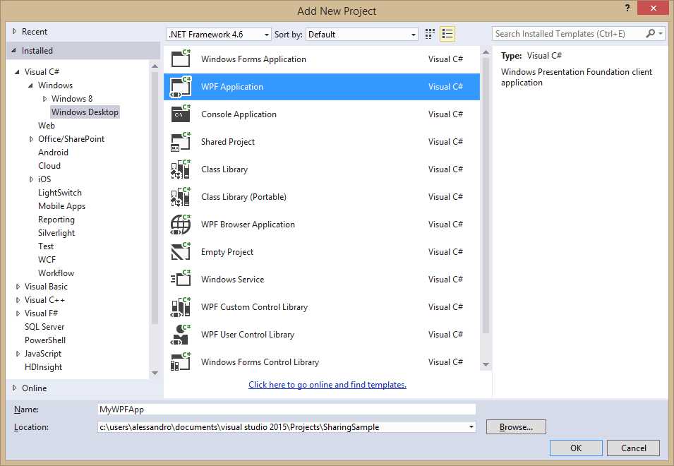Switch to small icons view
This screenshot has width=674, height=466.
tap(429, 33)
